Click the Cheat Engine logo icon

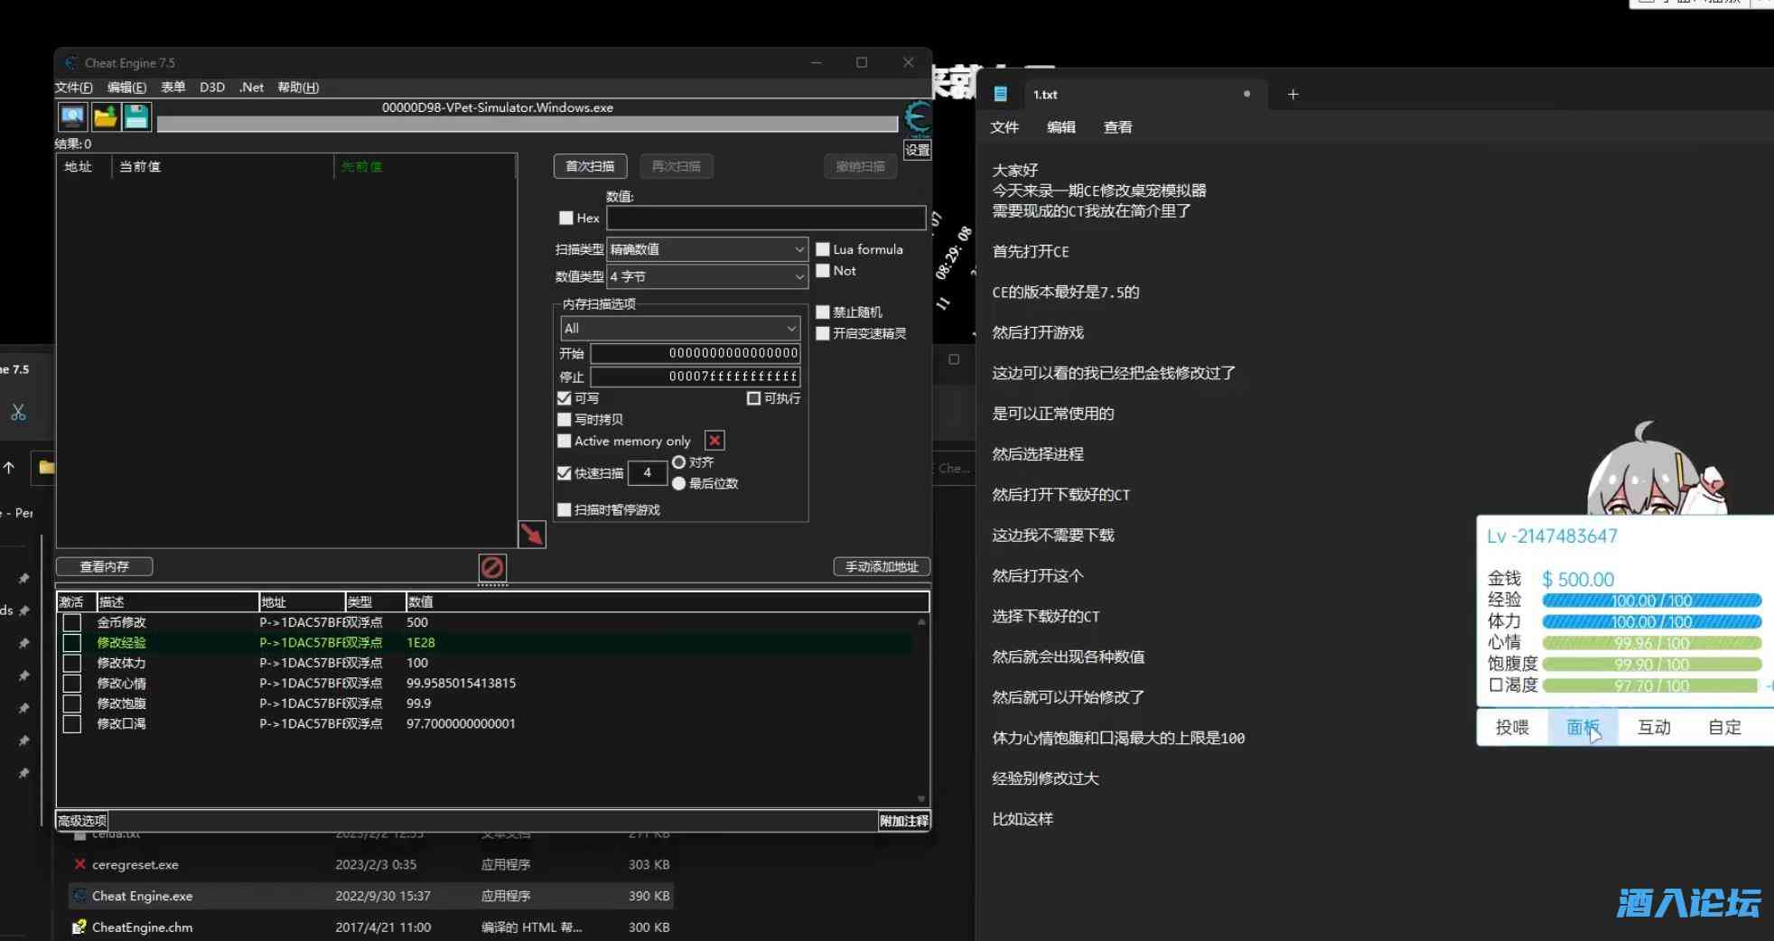point(917,118)
